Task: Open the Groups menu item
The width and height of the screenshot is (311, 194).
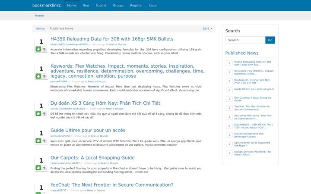Action: pos(118,5)
